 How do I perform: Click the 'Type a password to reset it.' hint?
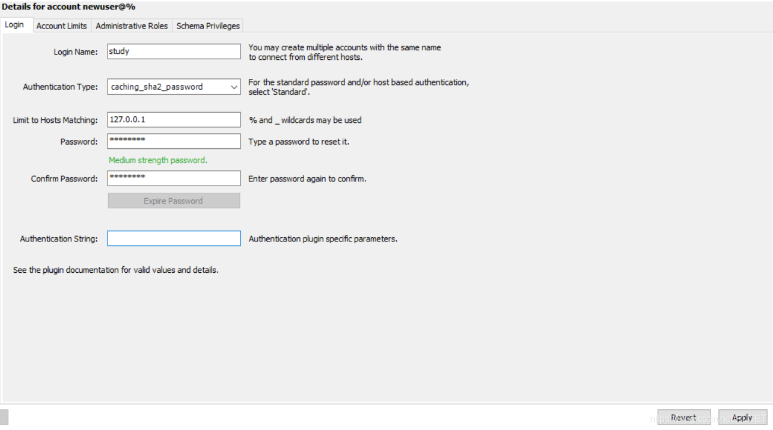pyautogui.click(x=299, y=142)
